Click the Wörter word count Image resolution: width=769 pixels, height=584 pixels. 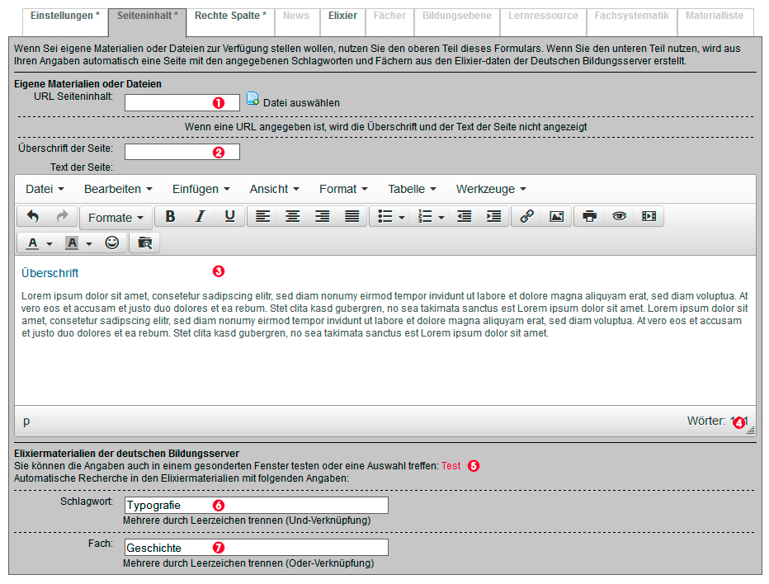click(717, 421)
